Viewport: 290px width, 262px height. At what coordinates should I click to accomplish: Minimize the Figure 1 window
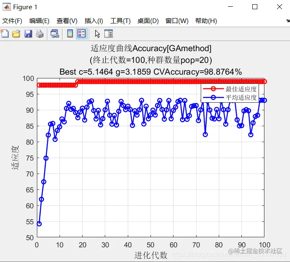point(230,7)
